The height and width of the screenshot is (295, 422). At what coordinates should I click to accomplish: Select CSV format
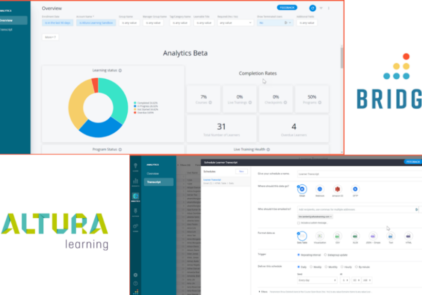click(337, 236)
